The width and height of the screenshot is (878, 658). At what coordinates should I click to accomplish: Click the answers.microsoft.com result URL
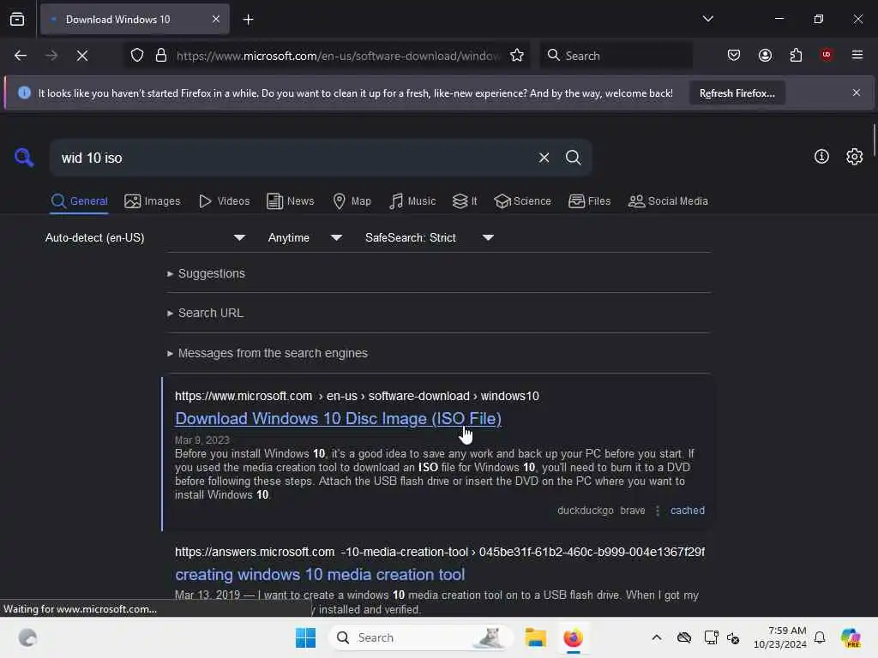440,553
